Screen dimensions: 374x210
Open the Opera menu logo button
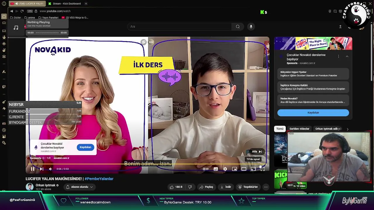(x=4, y=3)
